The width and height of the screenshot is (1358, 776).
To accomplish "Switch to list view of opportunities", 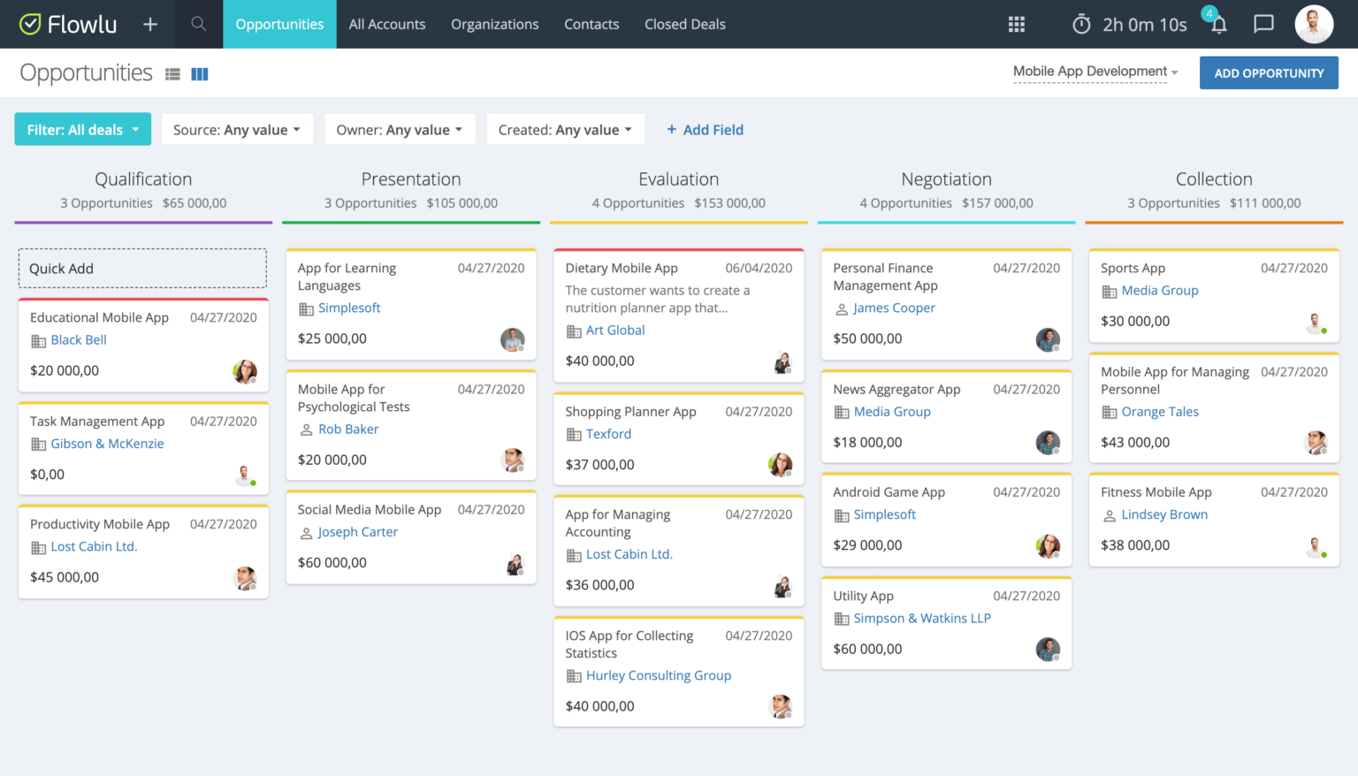I will (x=172, y=73).
